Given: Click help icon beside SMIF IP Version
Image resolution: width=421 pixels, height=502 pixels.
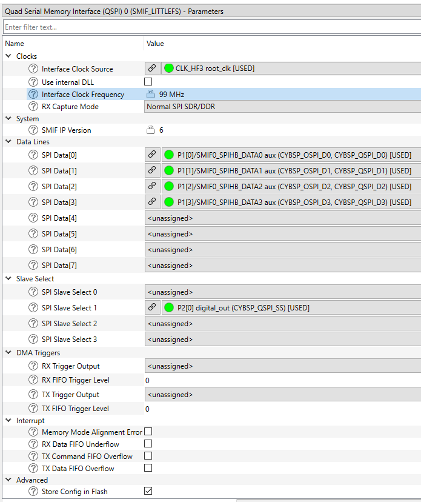Looking at the screenshot, I should 33,130.
